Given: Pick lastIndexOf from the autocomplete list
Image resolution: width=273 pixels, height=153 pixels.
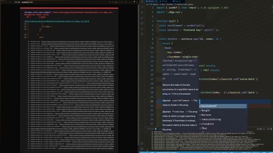Looking at the screenshot, I should click(x=223, y=106).
